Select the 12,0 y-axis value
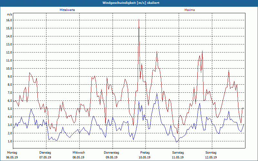258x161 pixels. (x=9, y=52)
